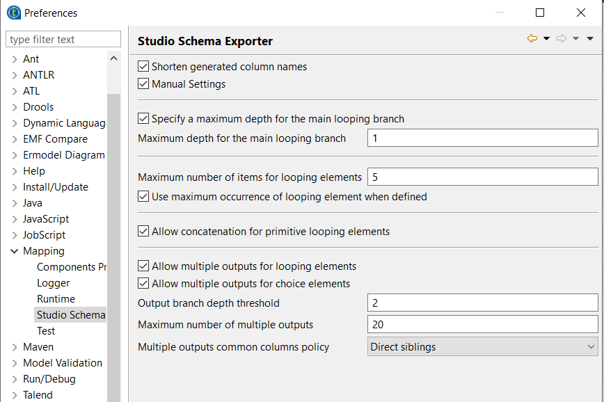Click the preferences tree vertical scrollbar
604x402 pixels.
[114, 209]
